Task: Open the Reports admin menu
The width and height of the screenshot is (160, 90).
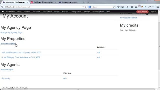Action: pos(87,12)
